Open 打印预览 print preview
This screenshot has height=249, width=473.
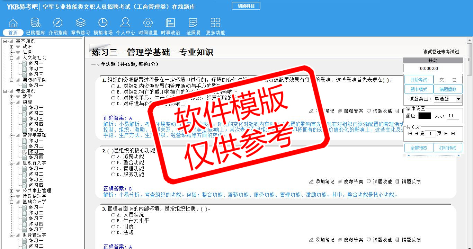click(x=448, y=148)
